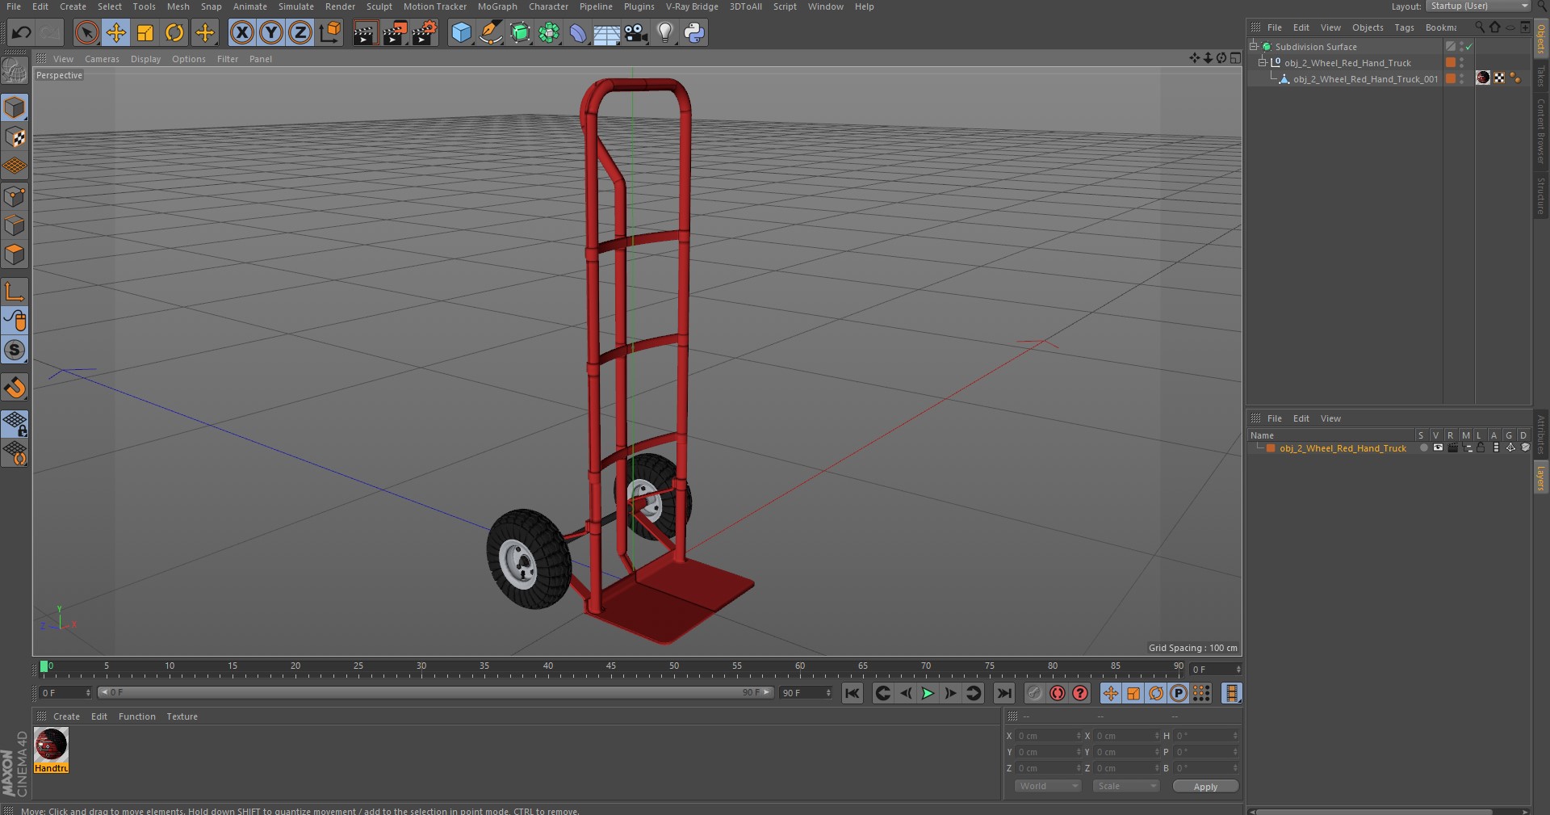
Task: Click the Apply coordinates button
Action: [x=1205, y=787]
